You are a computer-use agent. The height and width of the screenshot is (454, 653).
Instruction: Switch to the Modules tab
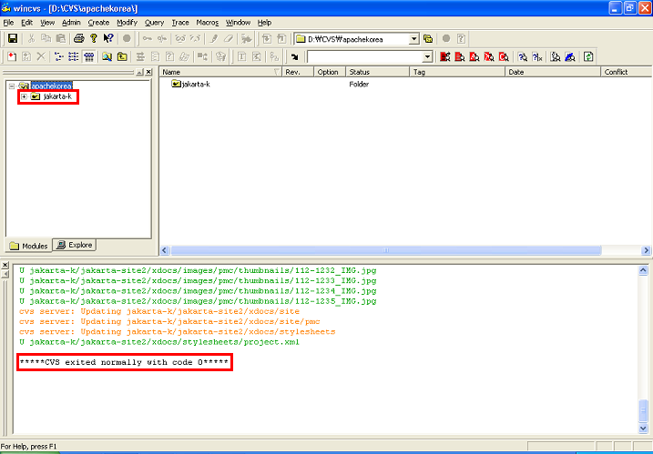(x=28, y=246)
